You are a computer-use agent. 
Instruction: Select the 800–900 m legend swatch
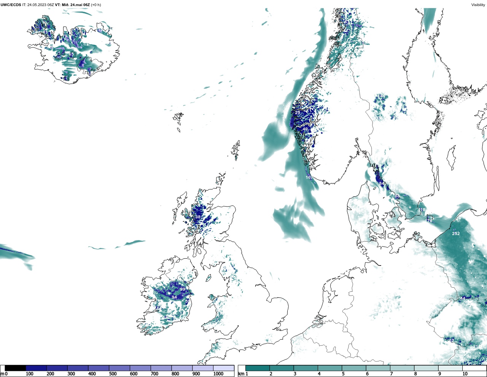(x=182, y=368)
